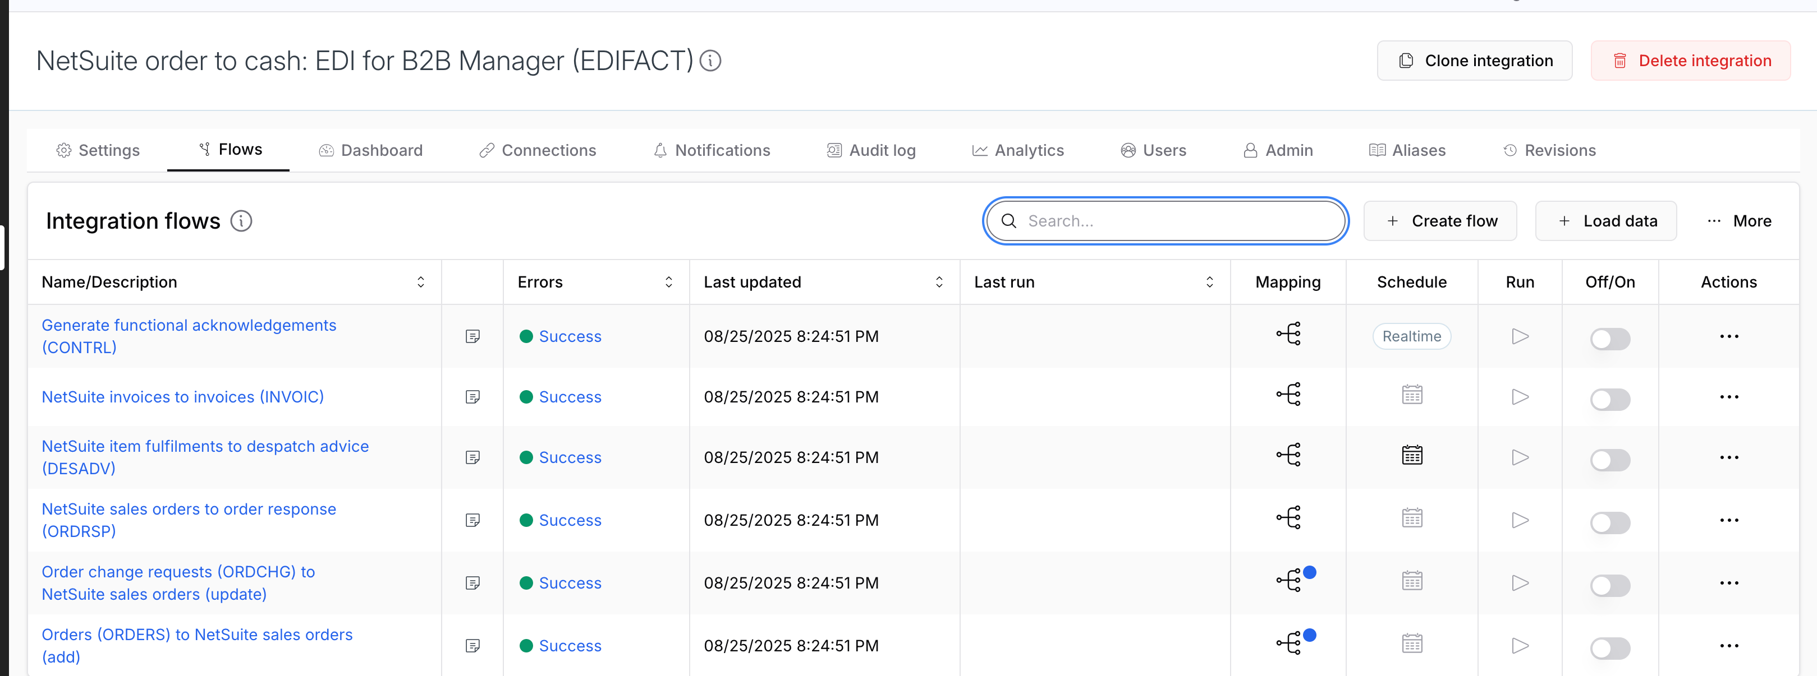Sort flows by Name/Description

pos(420,282)
